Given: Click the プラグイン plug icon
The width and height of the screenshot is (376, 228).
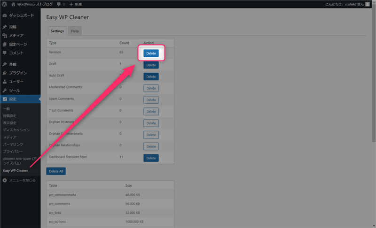Looking at the screenshot, I should pyautogui.click(x=5, y=73).
